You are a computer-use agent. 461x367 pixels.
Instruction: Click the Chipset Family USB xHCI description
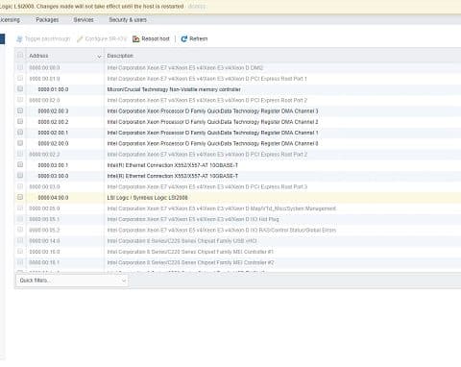[x=182, y=241]
